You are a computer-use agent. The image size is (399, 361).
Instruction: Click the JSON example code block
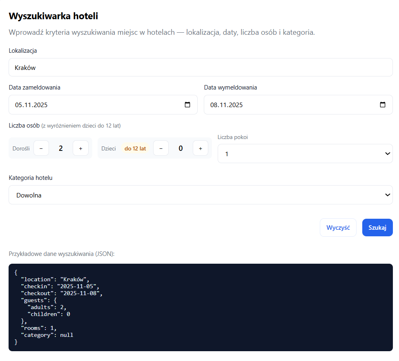tap(200, 307)
